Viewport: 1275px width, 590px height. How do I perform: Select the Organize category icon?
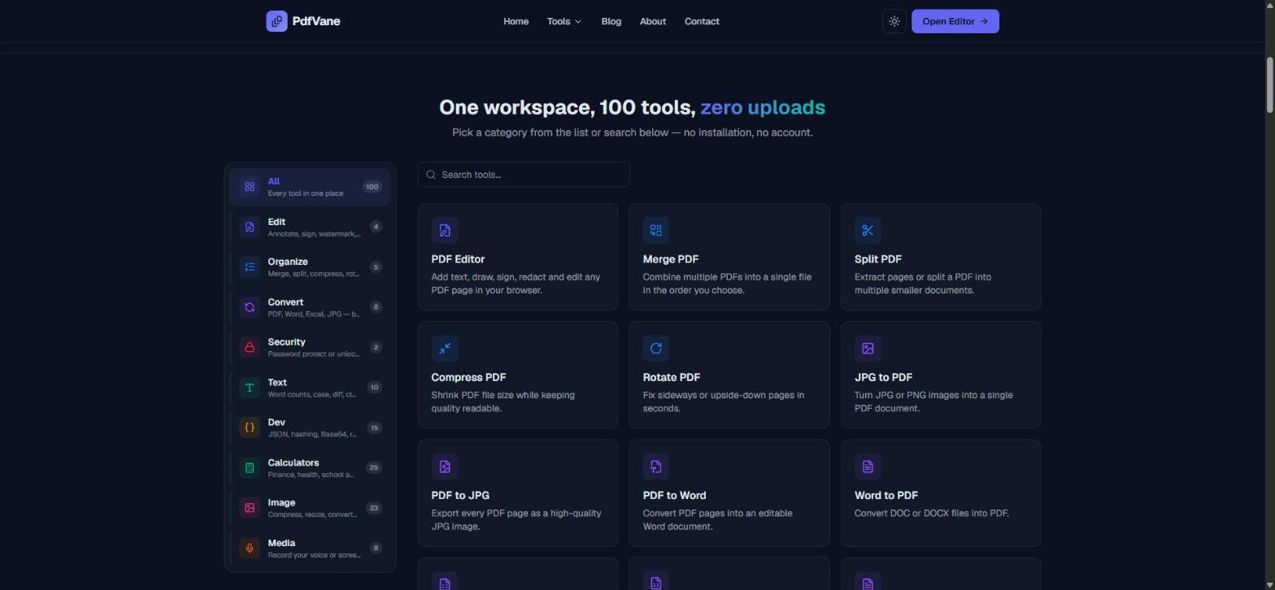click(250, 267)
